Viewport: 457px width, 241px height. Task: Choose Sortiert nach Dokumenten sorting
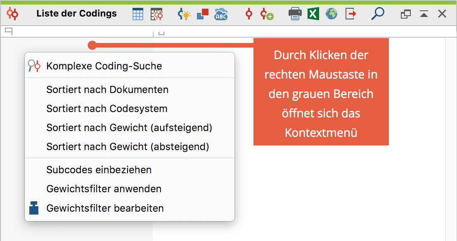click(x=107, y=90)
